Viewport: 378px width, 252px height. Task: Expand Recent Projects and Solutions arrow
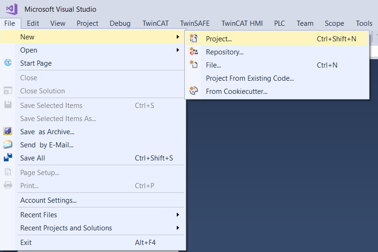coord(178,228)
